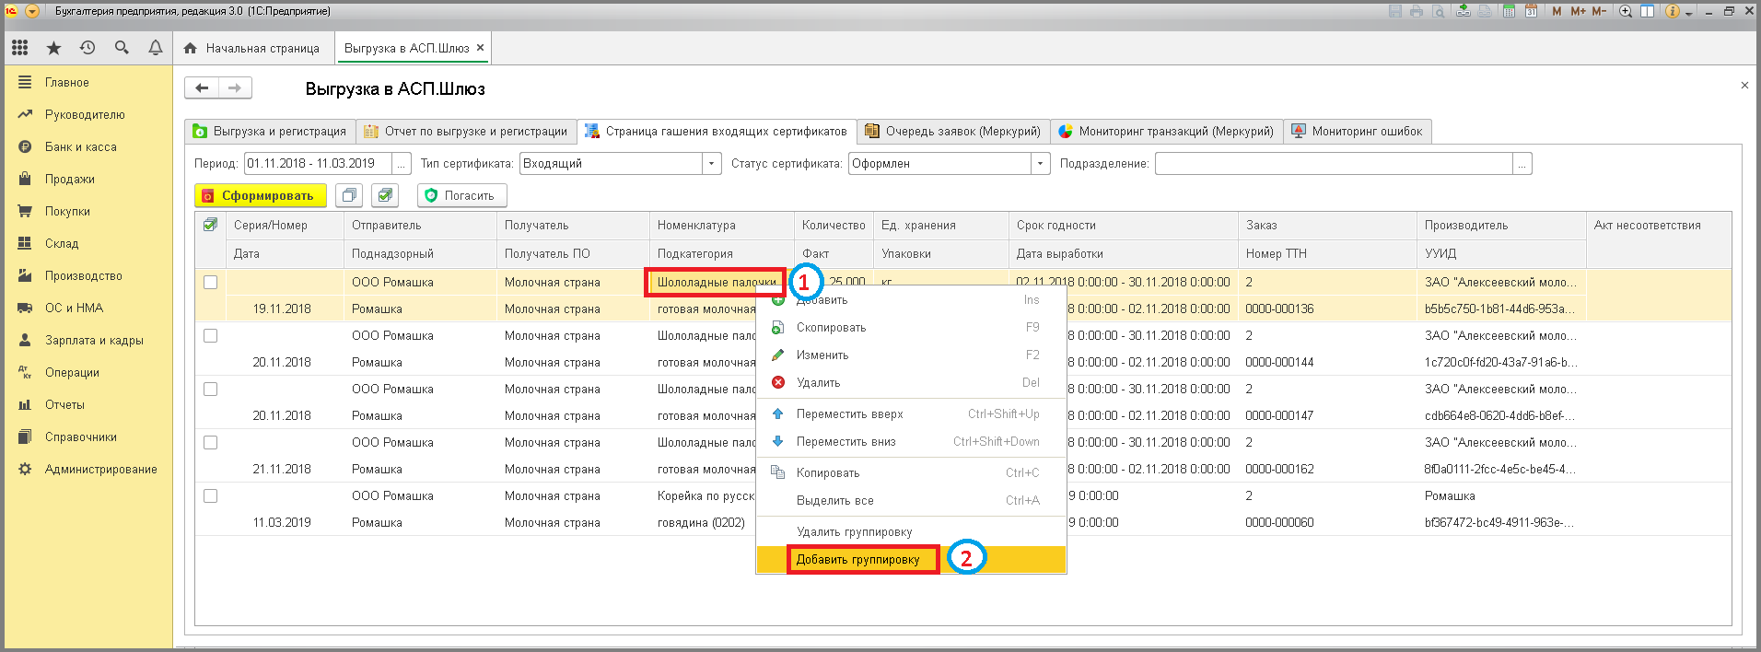Screen dimensions: 1761x652
Task: Open the period picker ellipsis button
Action: point(402,164)
